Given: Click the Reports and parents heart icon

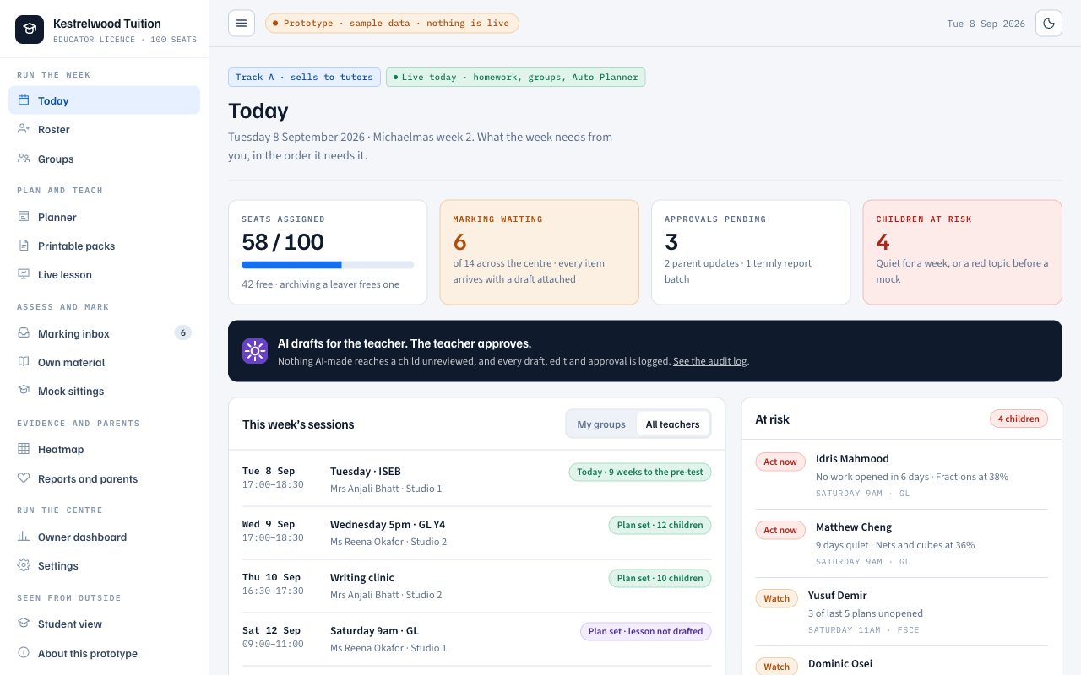Looking at the screenshot, I should click(x=24, y=478).
